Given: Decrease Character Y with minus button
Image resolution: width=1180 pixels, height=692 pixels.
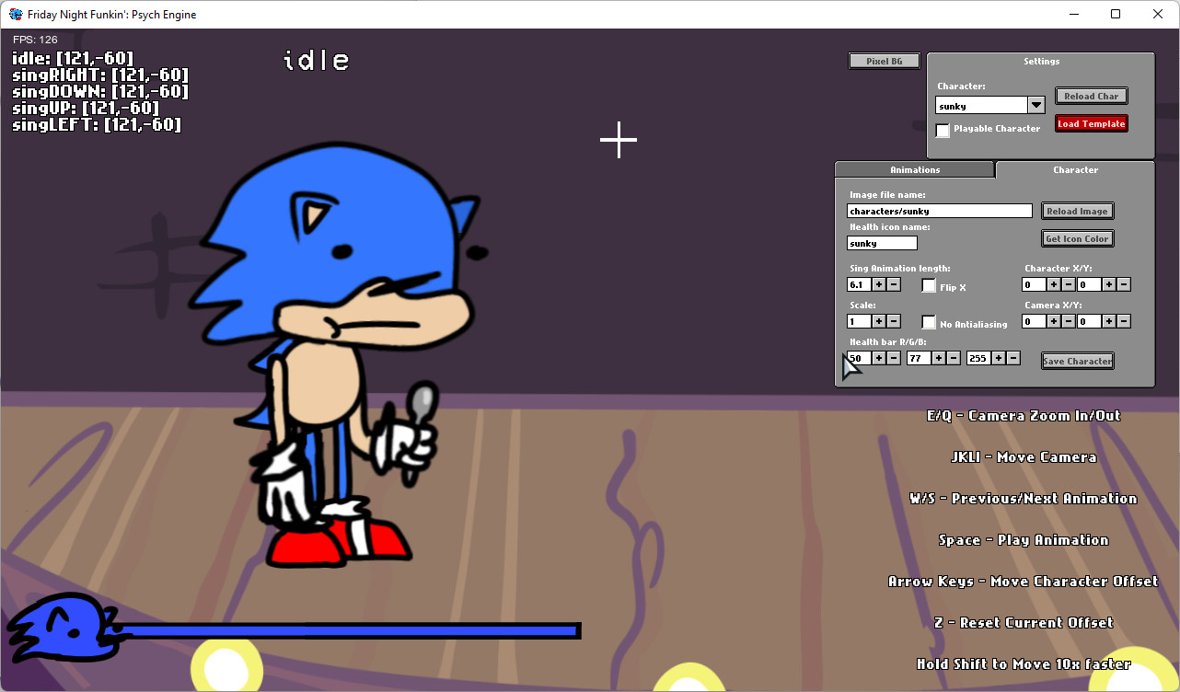Looking at the screenshot, I should tap(1124, 284).
